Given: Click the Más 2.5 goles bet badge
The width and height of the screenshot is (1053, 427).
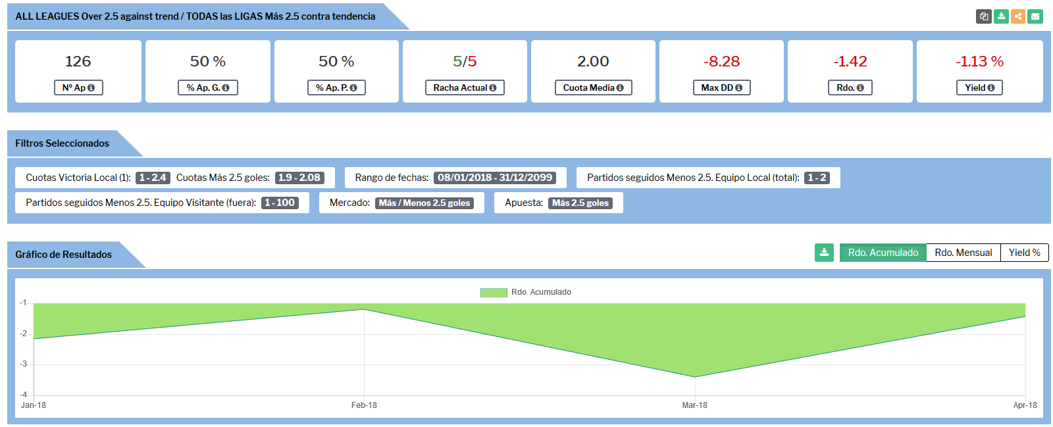Looking at the screenshot, I should [x=580, y=203].
